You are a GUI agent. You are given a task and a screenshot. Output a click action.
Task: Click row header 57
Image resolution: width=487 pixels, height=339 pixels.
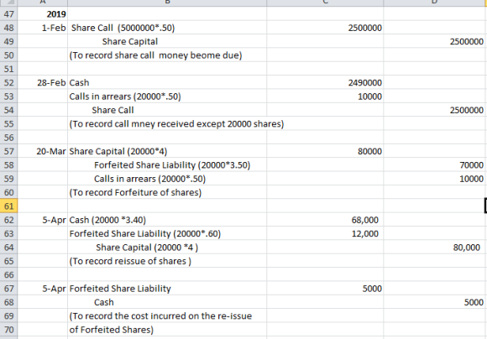tap(8, 151)
